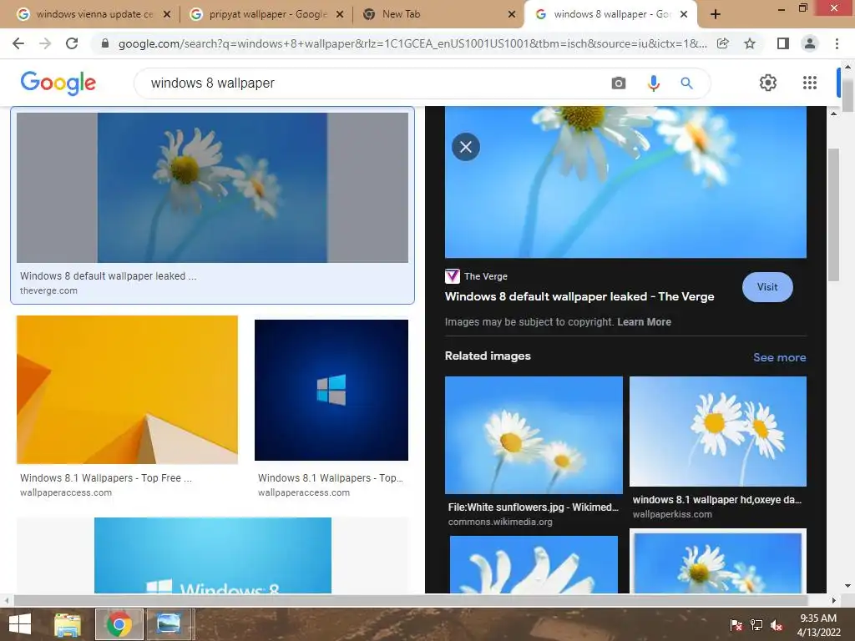Open Google quick settings gear
This screenshot has width=855, height=641.
(x=768, y=83)
